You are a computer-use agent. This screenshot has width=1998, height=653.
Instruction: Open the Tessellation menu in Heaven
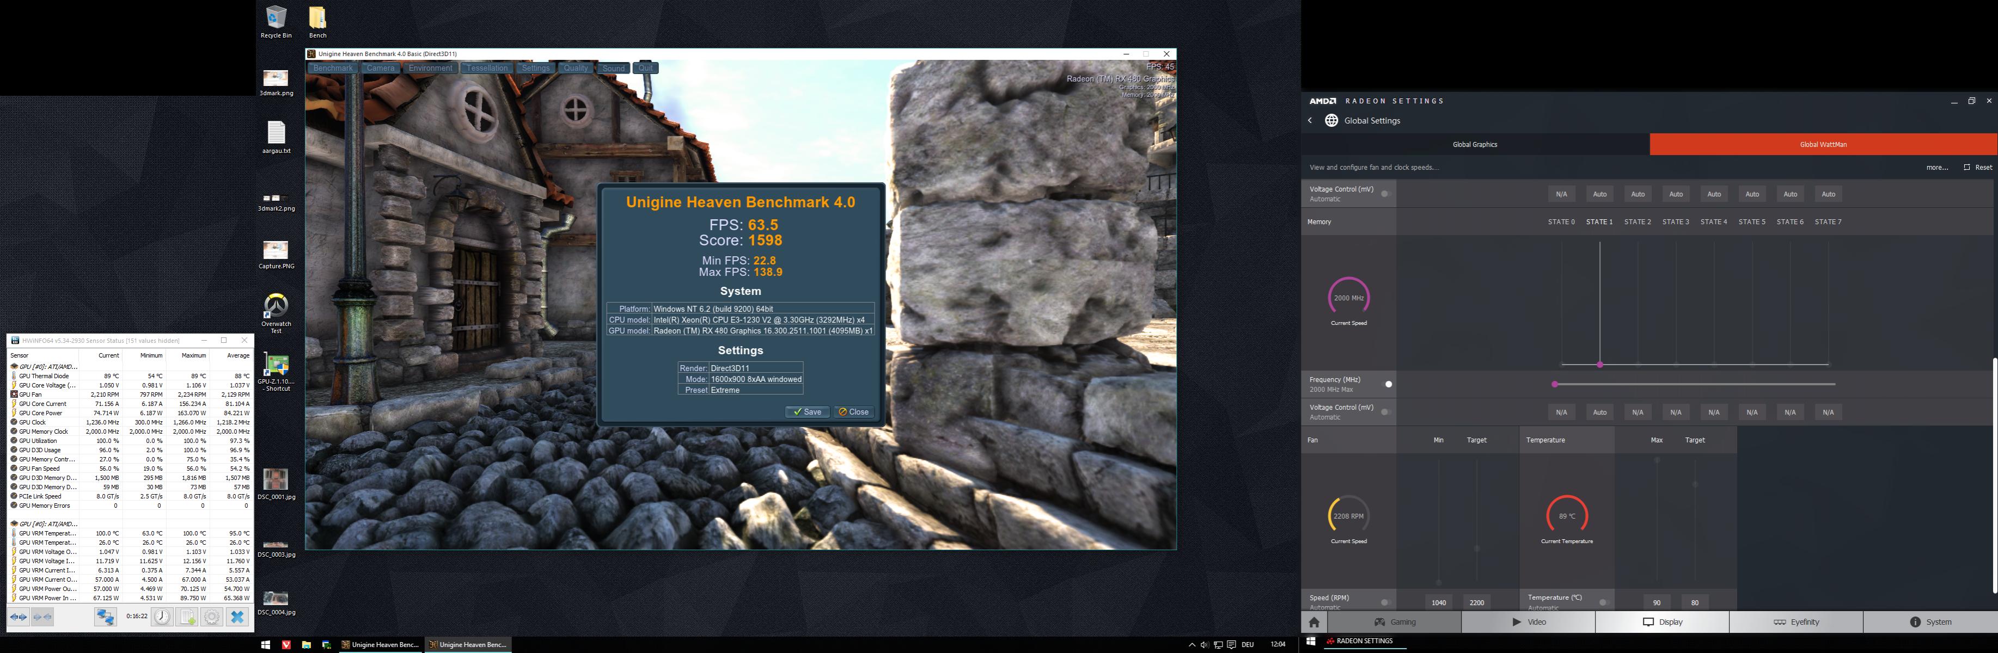pyautogui.click(x=487, y=68)
